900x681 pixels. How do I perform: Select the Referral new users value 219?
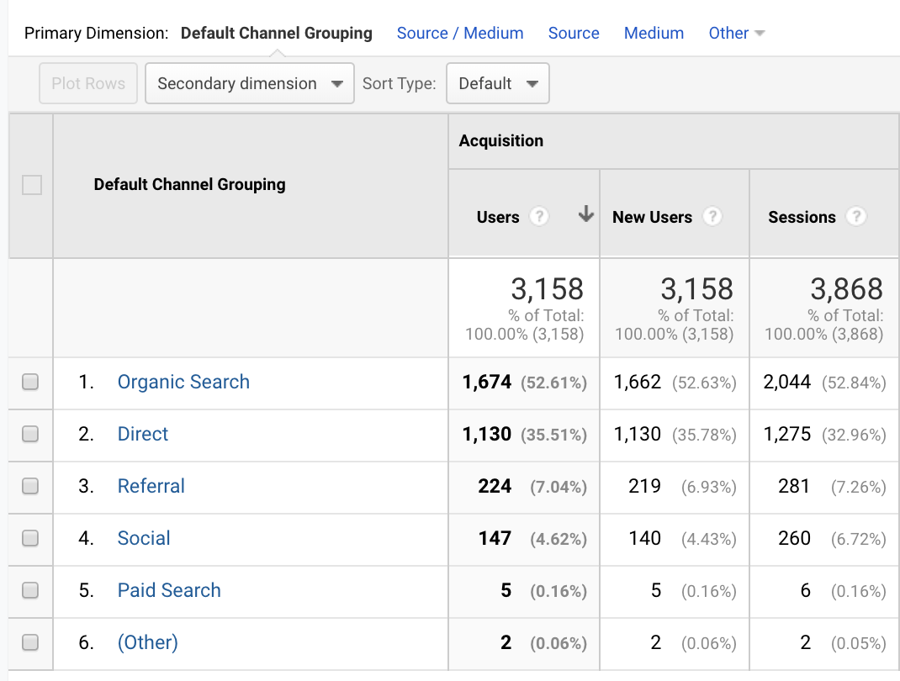(x=644, y=487)
